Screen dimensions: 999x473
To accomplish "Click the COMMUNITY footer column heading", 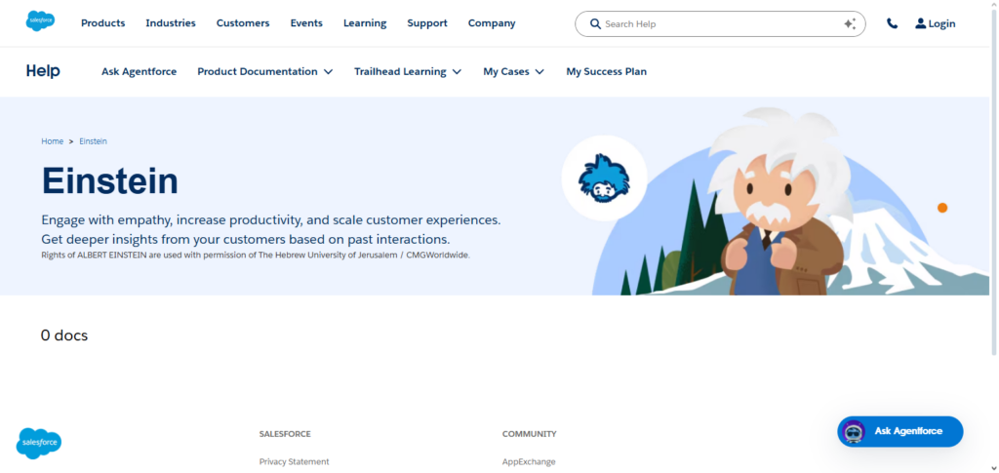I will click(x=530, y=434).
